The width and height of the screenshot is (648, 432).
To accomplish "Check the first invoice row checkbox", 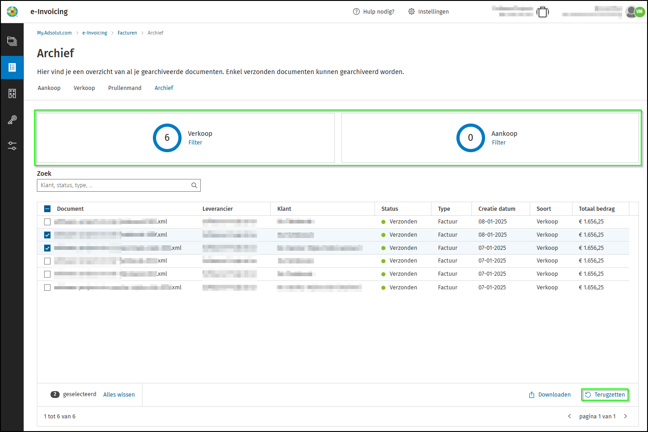I will pyautogui.click(x=47, y=222).
